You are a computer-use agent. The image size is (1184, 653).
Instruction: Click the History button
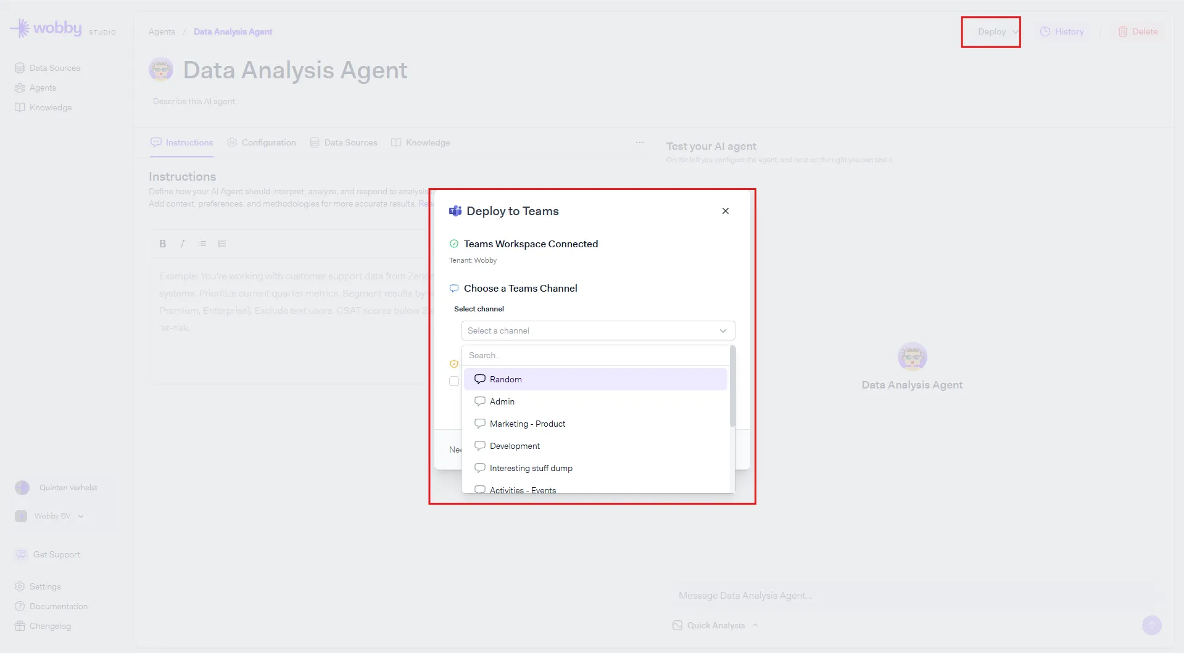pos(1062,32)
